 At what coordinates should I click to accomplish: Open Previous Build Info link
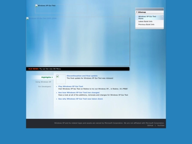pyautogui.click(x=146, y=25)
